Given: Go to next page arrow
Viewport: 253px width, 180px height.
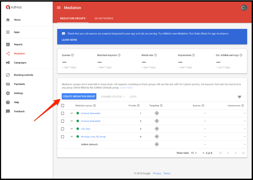Looking at the screenshot, I should click(236, 153).
